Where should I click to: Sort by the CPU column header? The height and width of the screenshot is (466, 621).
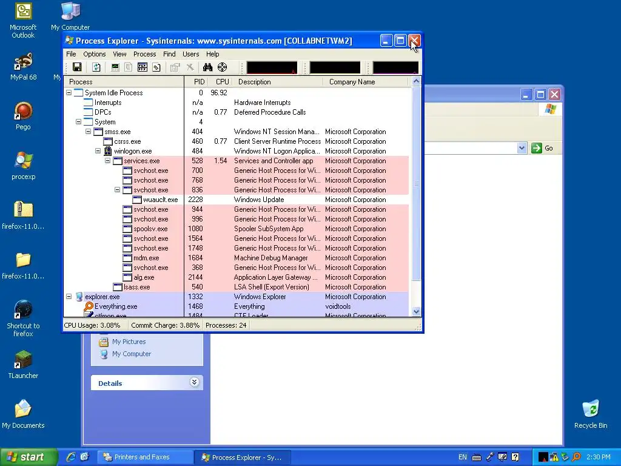(x=219, y=82)
